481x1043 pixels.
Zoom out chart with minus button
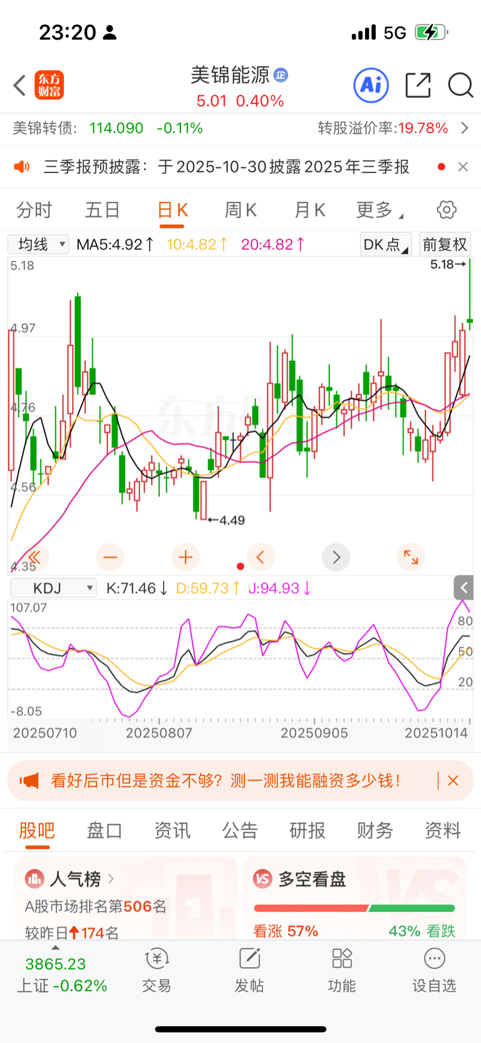(110, 557)
